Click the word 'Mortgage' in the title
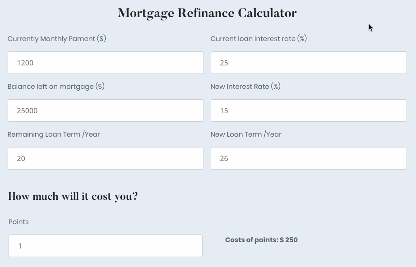This screenshot has height=267, width=416. [x=145, y=14]
